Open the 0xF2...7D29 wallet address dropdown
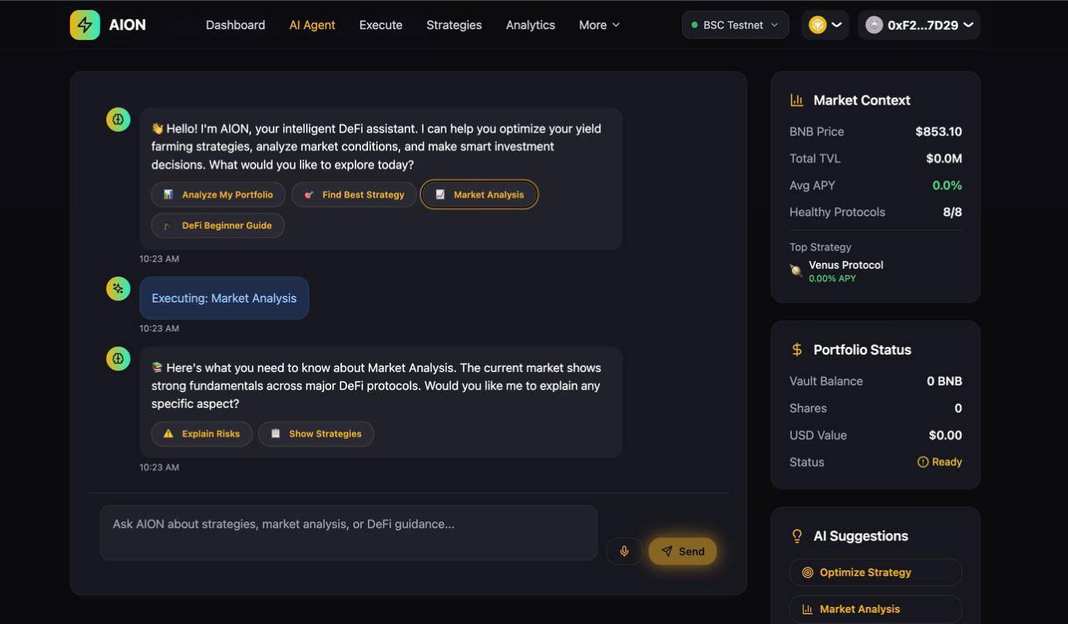Viewport: 1068px width, 624px height. click(x=919, y=25)
